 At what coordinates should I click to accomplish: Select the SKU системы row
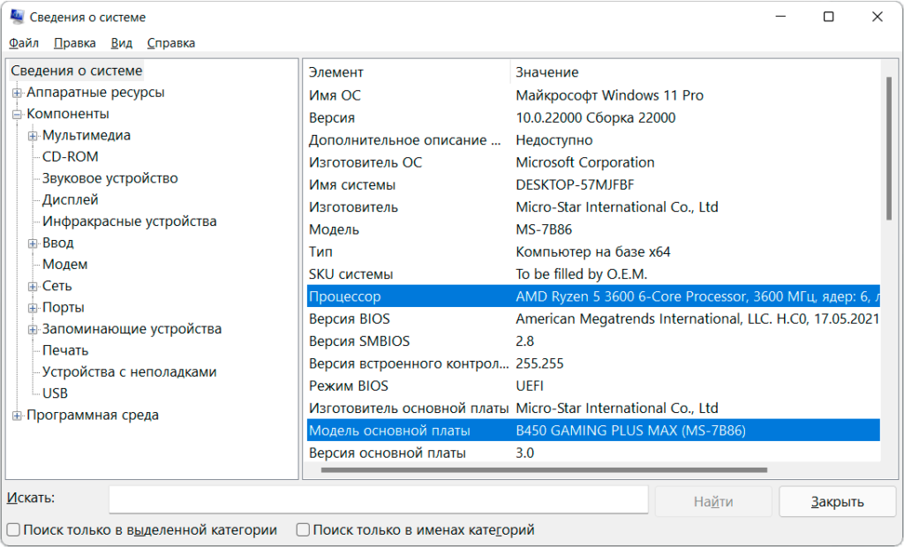pyautogui.click(x=593, y=274)
